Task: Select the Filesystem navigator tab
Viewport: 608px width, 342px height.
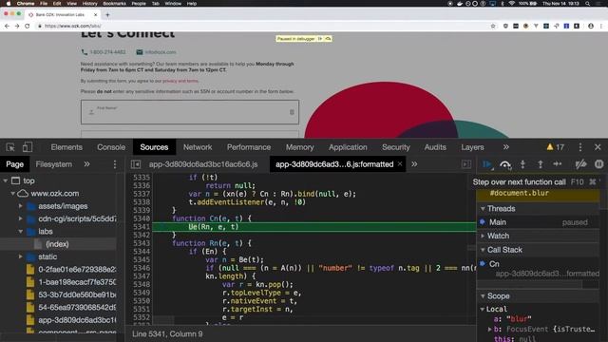Action: point(53,164)
